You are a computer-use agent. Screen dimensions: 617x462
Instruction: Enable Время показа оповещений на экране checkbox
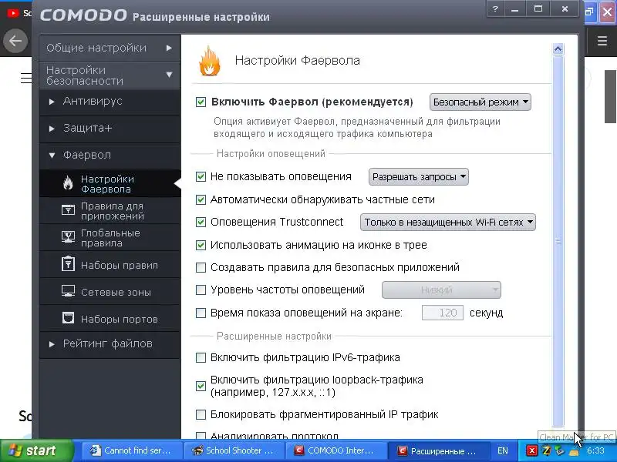point(201,313)
